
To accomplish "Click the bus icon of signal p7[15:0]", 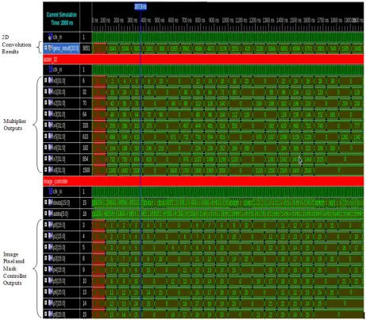I will pos(50,303).
